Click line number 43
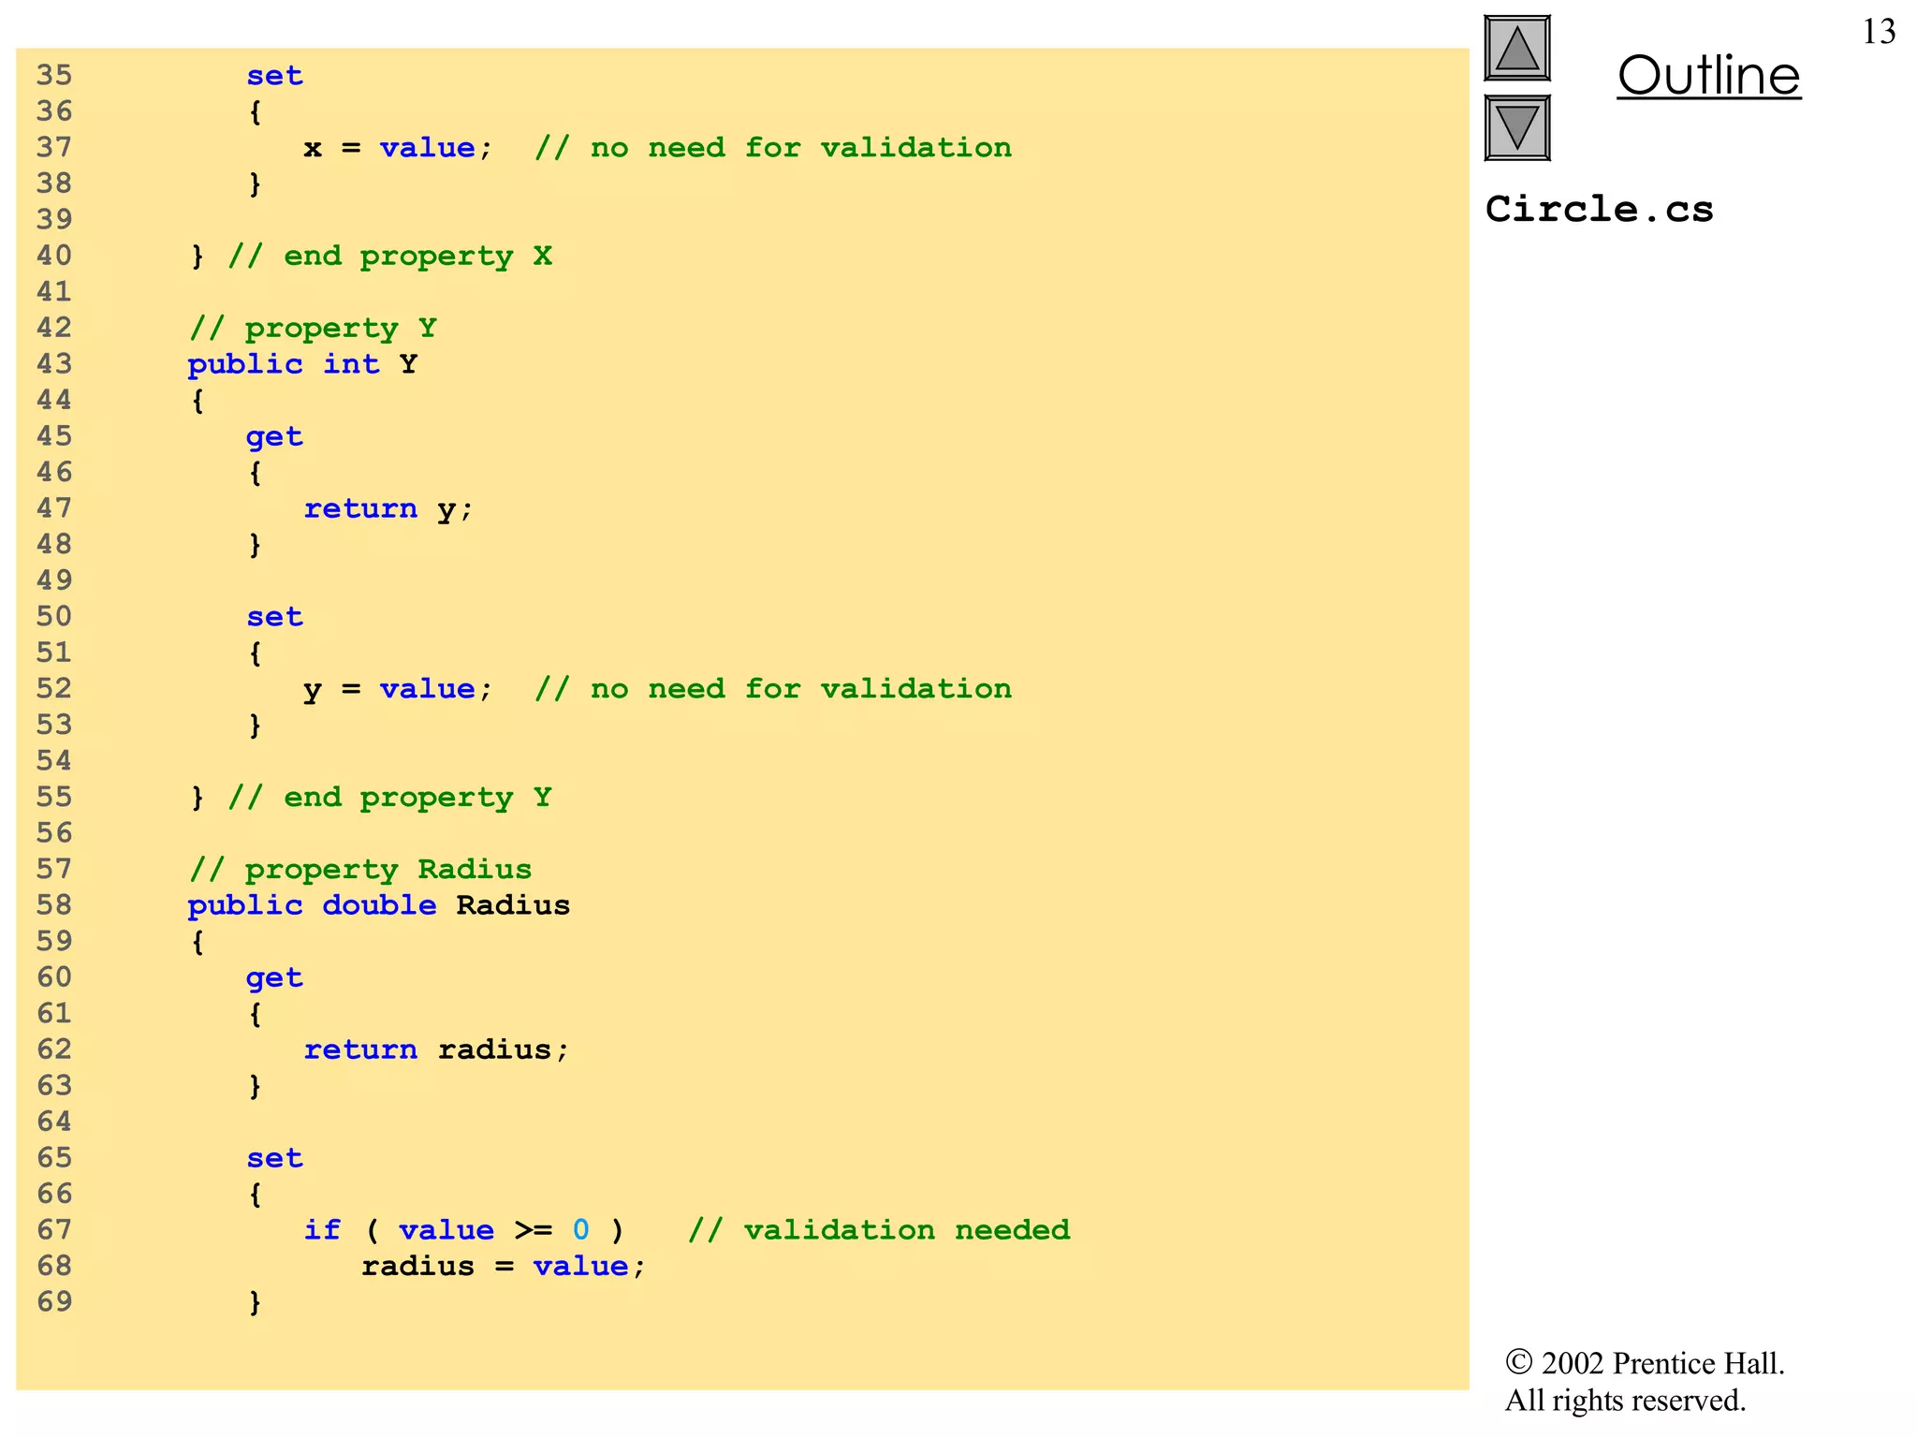Image resolution: width=1917 pixels, height=1438 pixels. pos(54,364)
